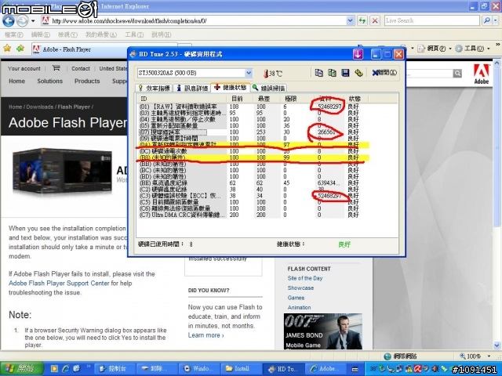Screen dimensions: 502x376
Task: Open the 檢視(V) view menu
Action: [67, 34]
